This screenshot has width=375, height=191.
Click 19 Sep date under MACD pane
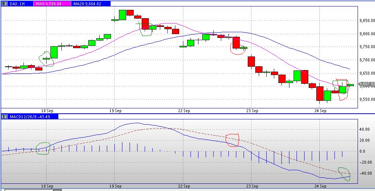click(x=115, y=186)
